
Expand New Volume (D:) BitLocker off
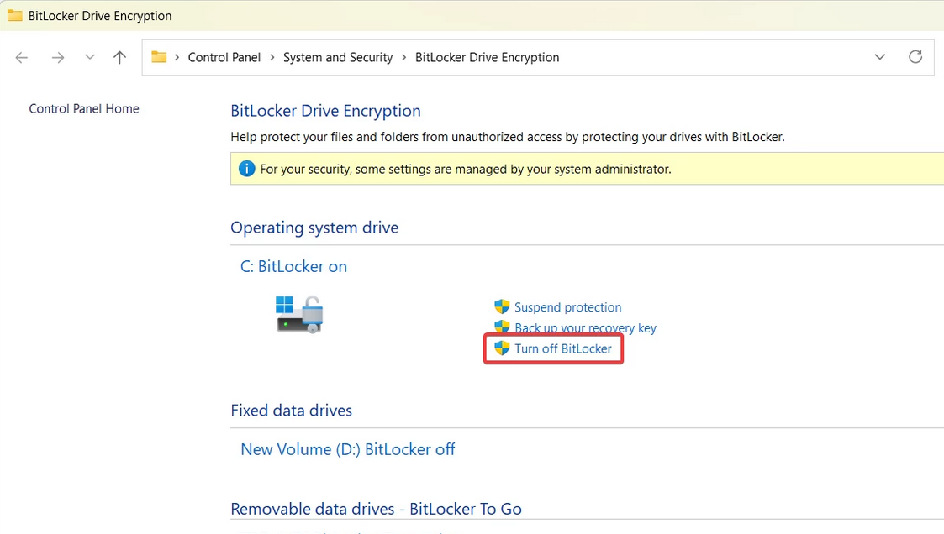click(x=347, y=449)
